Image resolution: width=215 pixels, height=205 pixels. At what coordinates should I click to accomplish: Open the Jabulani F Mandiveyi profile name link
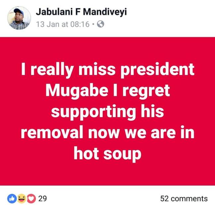81,12
